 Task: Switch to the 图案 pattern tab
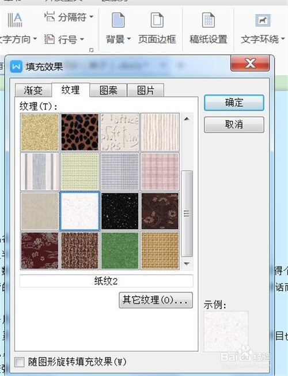coord(108,91)
